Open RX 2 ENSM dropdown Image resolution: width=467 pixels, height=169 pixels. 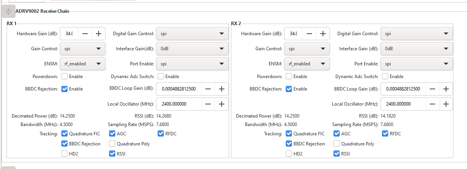307,63
